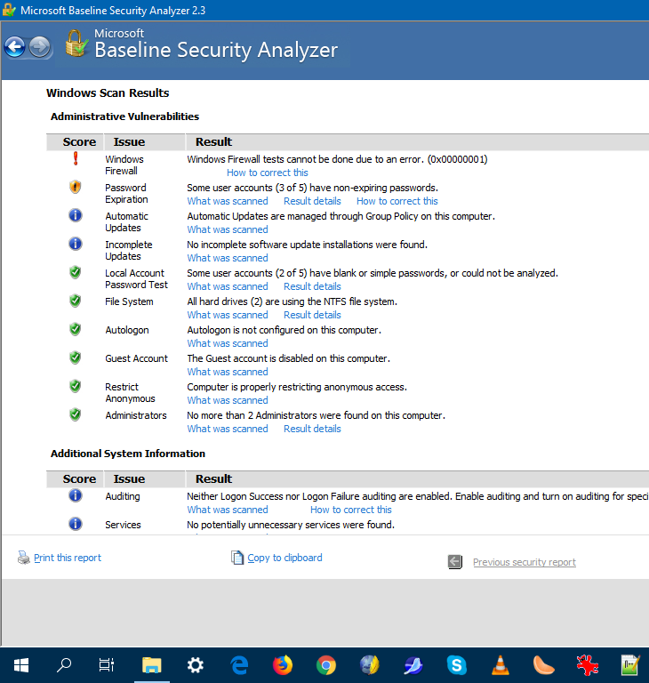Click the blue info icon beside Auditing
Image resolution: width=649 pixels, height=683 pixels.
[76, 495]
